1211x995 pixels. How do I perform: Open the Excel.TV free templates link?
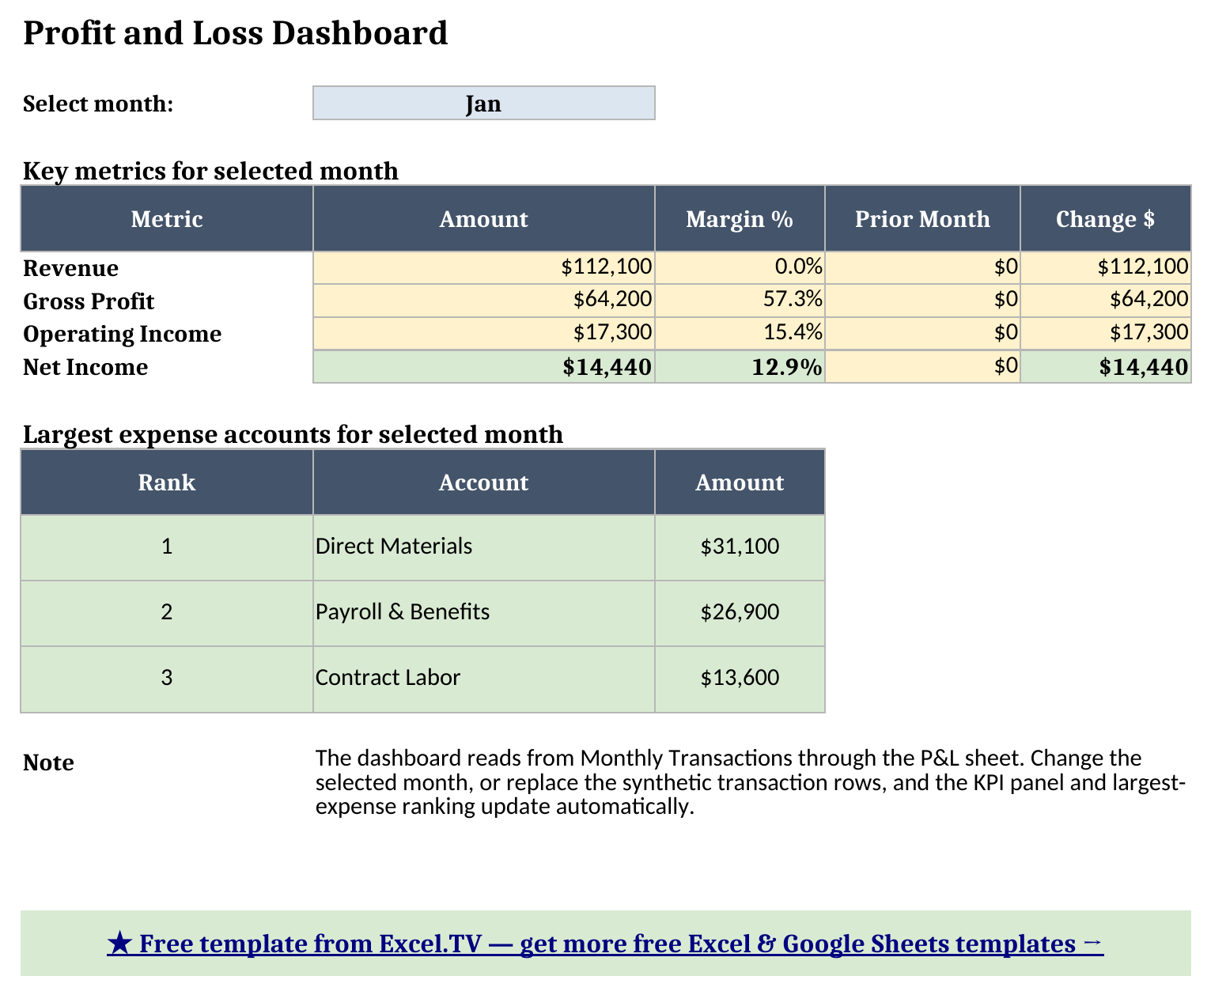pyautogui.click(x=605, y=943)
